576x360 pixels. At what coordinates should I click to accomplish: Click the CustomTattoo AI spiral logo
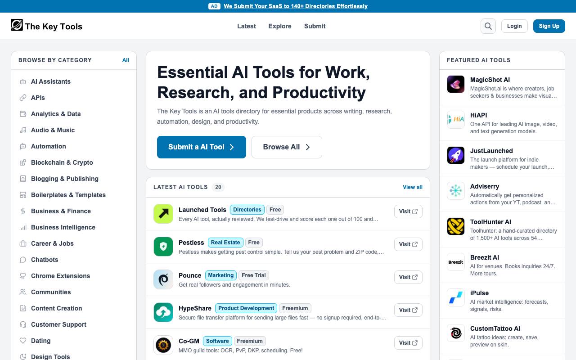click(x=456, y=333)
